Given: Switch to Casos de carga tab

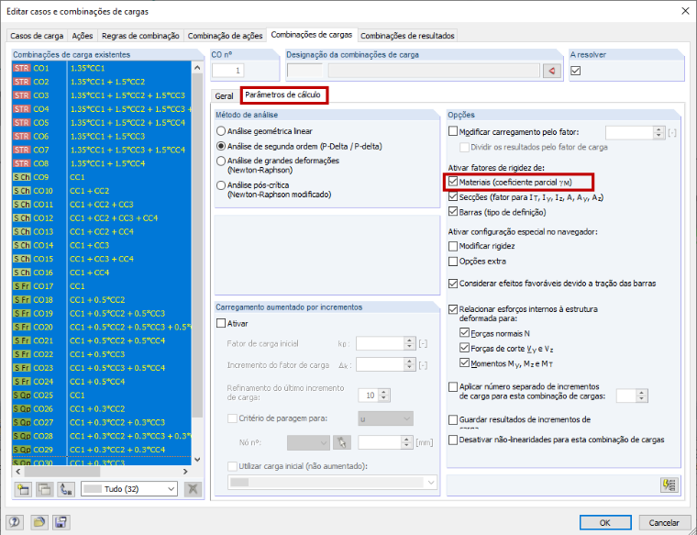Looking at the screenshot, I should 37,36.
